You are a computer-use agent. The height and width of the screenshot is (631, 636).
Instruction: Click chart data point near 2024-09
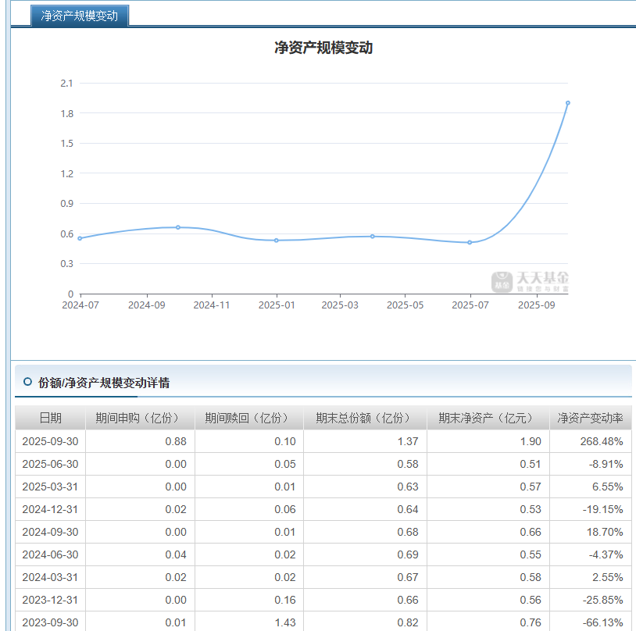tap(178, 227)
